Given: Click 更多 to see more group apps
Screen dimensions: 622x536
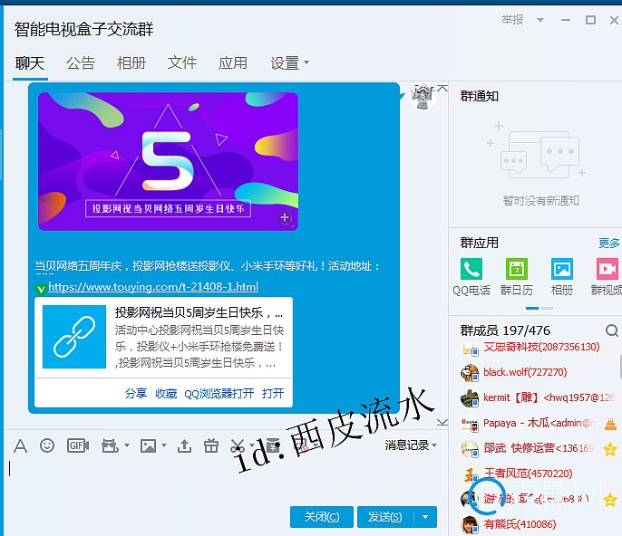Looking at the screenshot, I should click(609, 244).
